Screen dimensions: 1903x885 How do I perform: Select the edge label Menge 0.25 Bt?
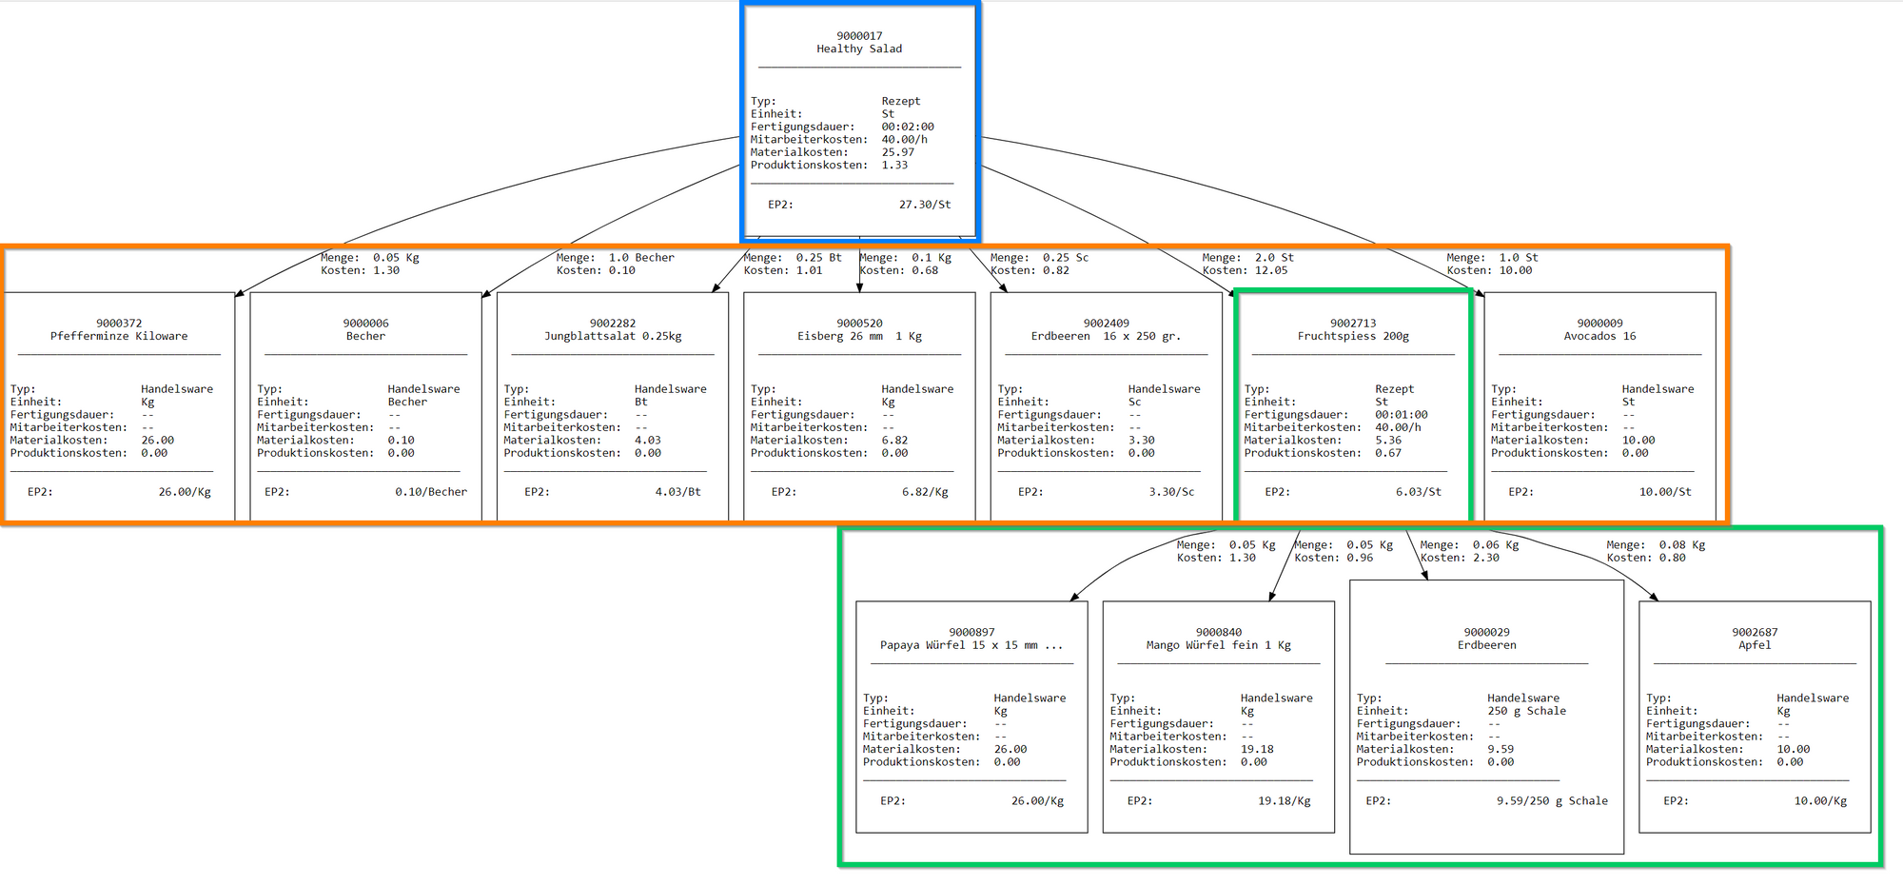click(792, 258)
